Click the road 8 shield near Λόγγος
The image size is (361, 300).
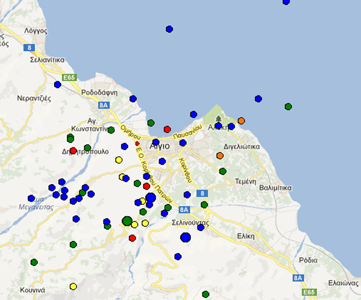(28, 48)
